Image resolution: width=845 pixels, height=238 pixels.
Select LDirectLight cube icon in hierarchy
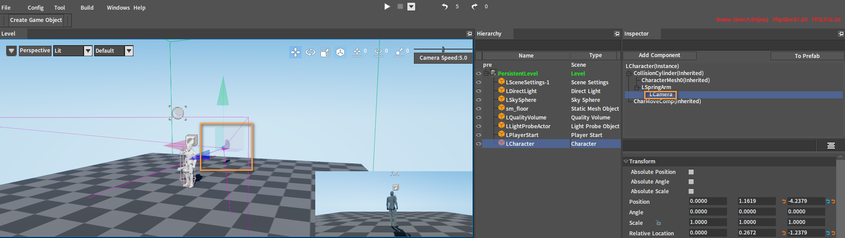(x=502, y=90)
